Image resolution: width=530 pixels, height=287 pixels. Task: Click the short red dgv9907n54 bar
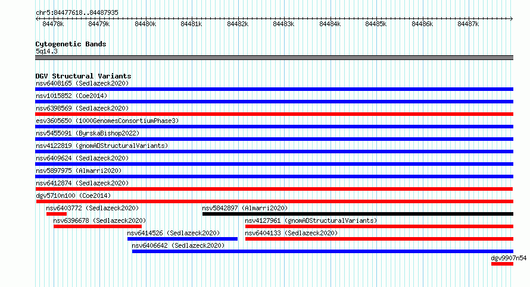point(502,264)
